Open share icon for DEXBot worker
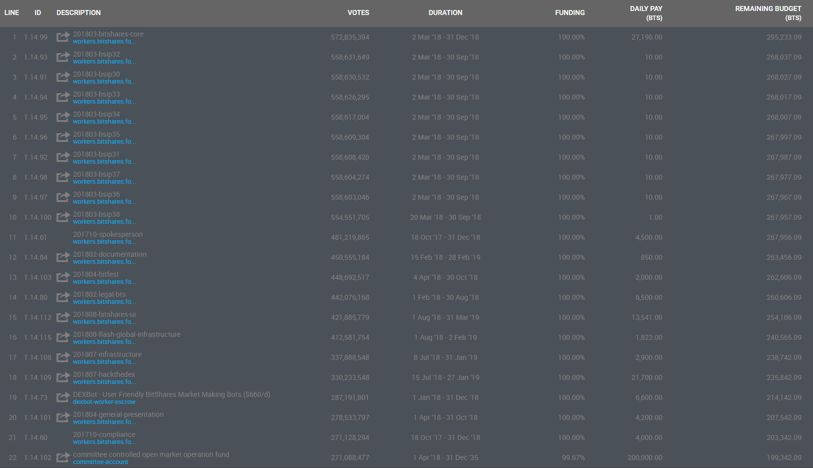 click(63, 397)
